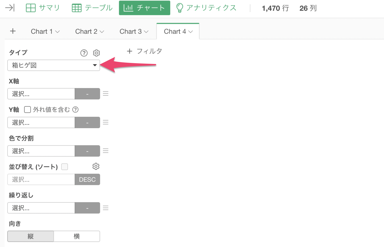Open the Y軸 options menu icon

106,122
